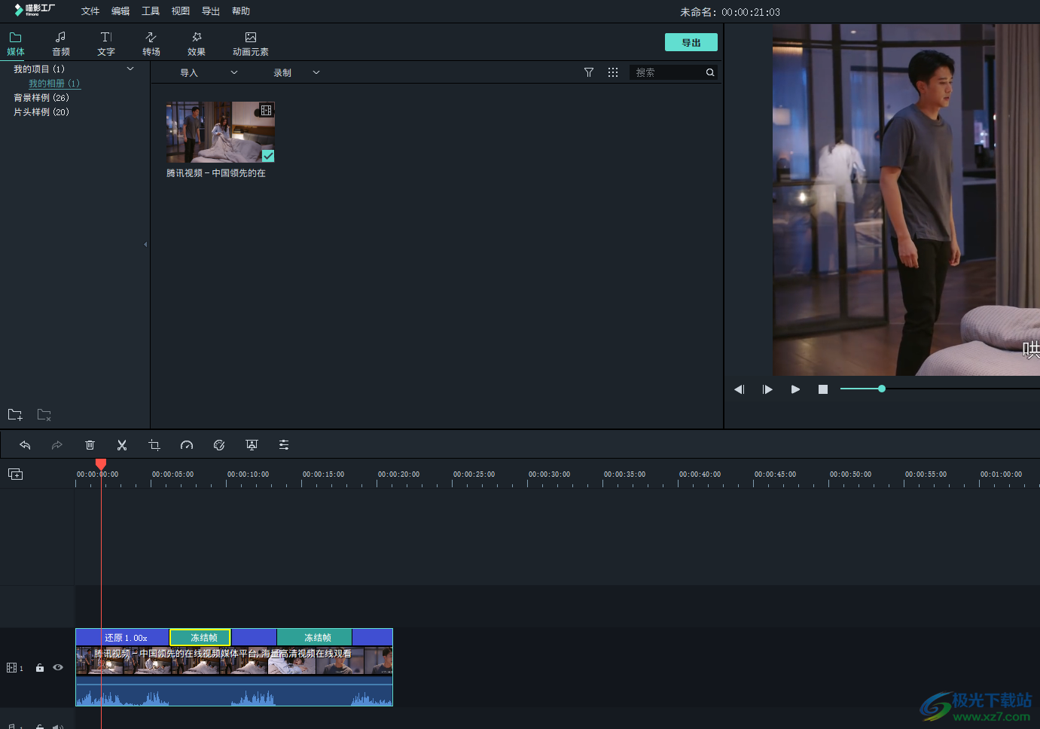1040x729 pixels.
Task: Step back one frame in preview
Action: pyautogui.click(x=740, y=389)
